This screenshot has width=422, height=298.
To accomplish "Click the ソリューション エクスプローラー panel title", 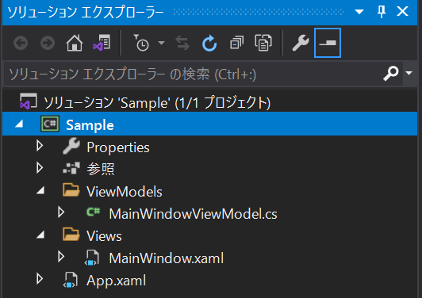I will tap(86, 13).
